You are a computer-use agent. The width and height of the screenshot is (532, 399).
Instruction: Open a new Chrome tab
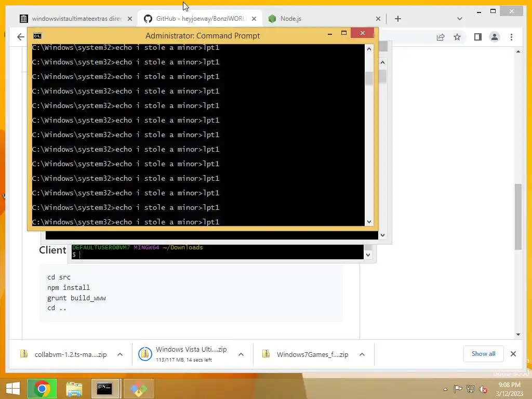(397, 19)
